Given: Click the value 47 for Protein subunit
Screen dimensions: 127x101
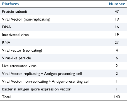Looking at the screenshot, I should [x=117, y=11].
